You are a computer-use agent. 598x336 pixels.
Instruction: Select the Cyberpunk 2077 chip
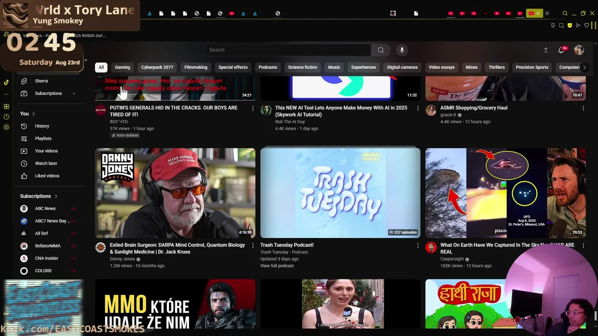pyautogui.click(x=157, y=67)
